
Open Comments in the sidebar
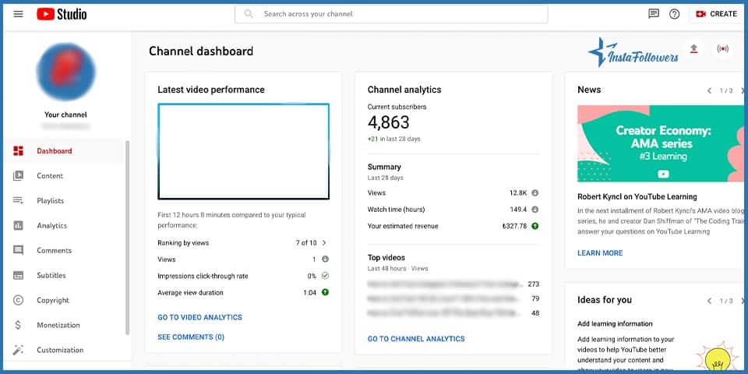pyautogui.click(x=64, y=250)
